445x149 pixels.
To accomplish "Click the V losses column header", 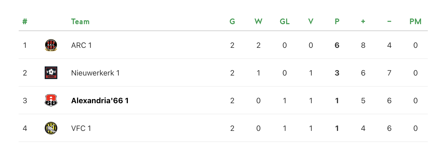I will tap(311, 22).
